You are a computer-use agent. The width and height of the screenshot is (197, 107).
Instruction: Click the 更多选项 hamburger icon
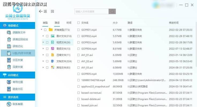coord(5,97)
